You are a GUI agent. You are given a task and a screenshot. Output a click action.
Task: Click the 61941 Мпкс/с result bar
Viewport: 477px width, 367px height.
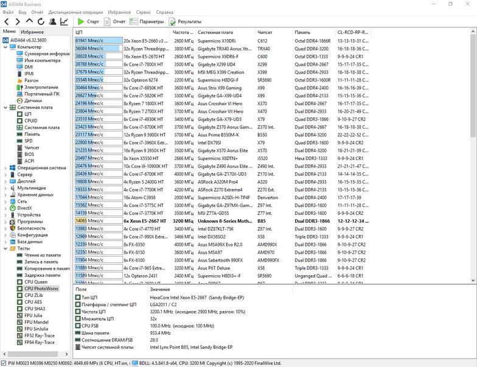99,40
